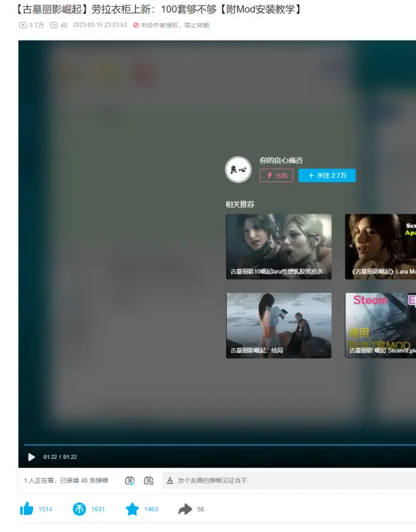
Task: Click the danmaku count icon showing 48
Action: click(54, 25)
